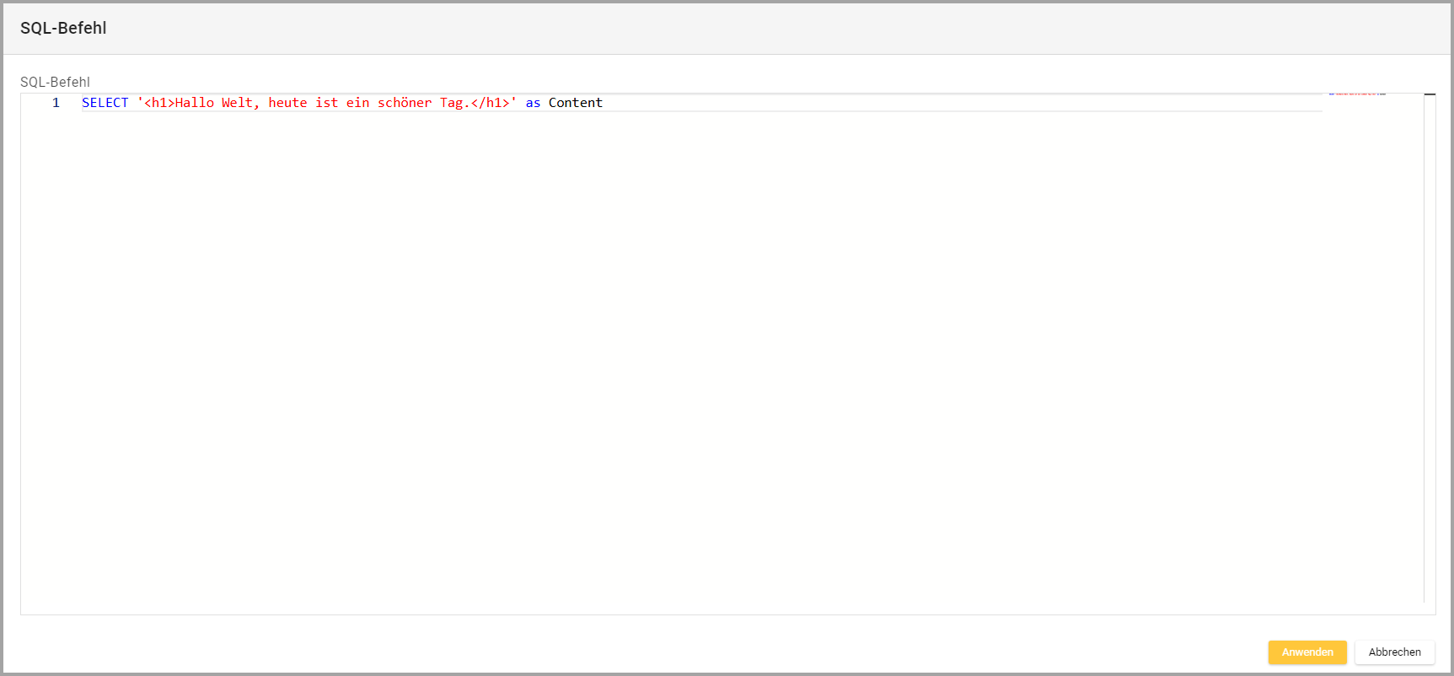Viewport: 1454px width, 676px height.
Task: Click the Content alias in the query
Action: coord(576,103)
